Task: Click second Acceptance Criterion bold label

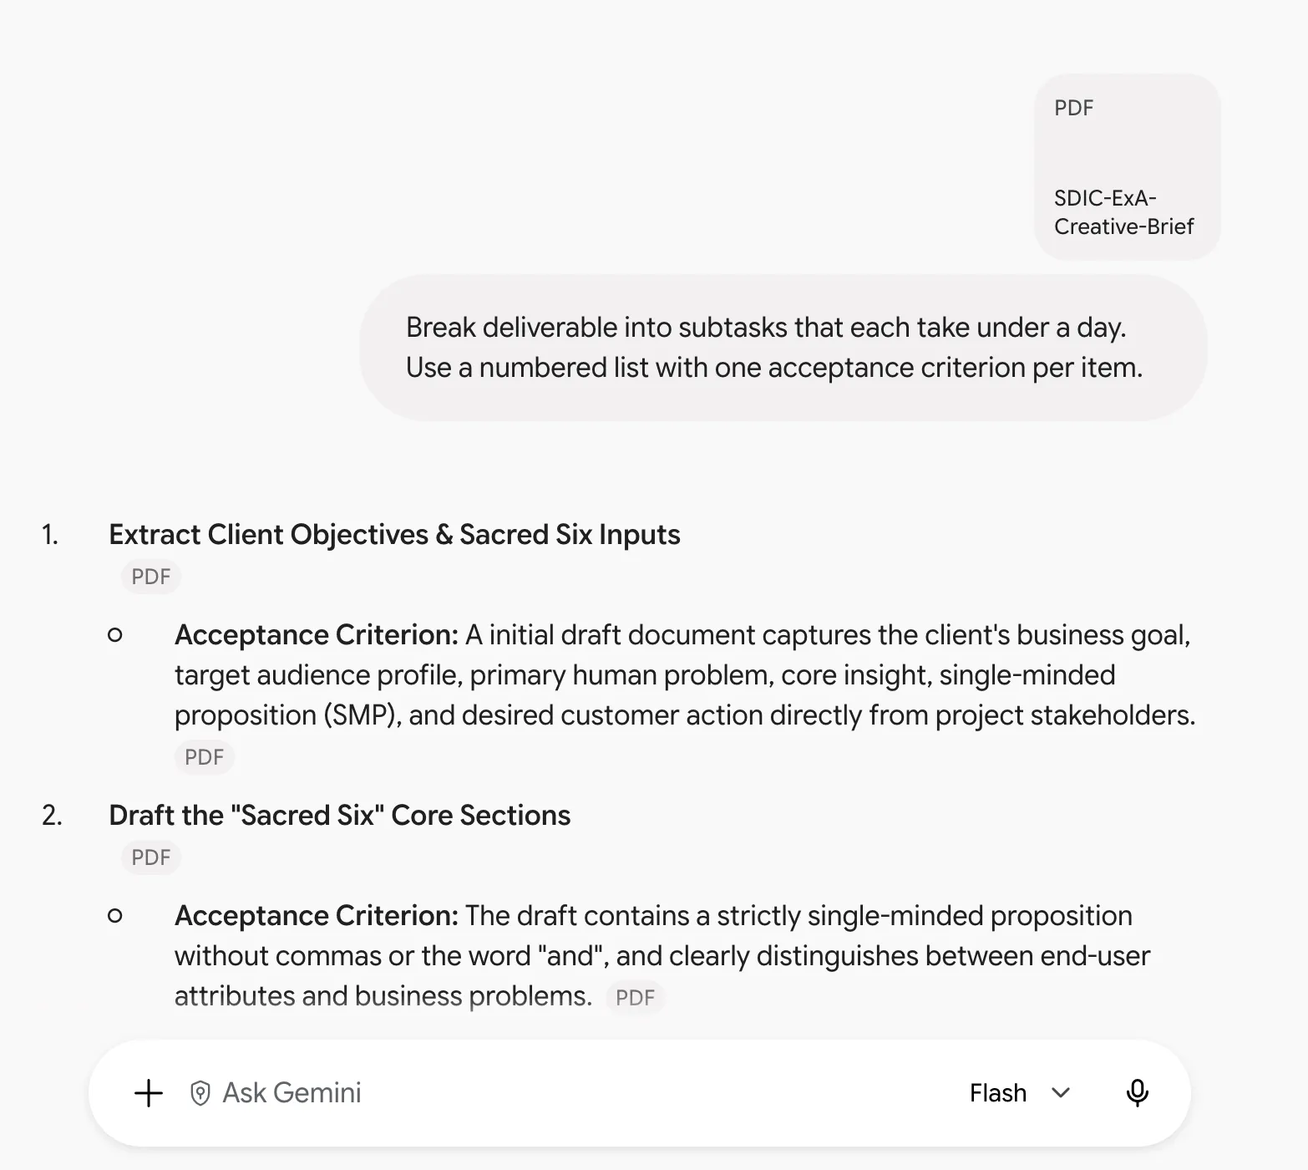Action: [x=317, y=916]
